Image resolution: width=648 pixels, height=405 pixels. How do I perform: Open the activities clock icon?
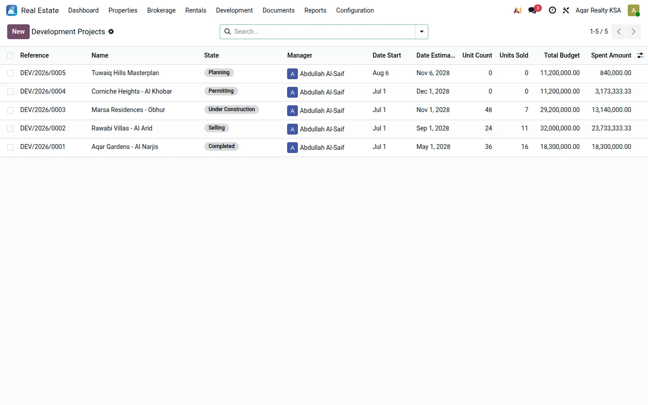[x=552, y=10]
